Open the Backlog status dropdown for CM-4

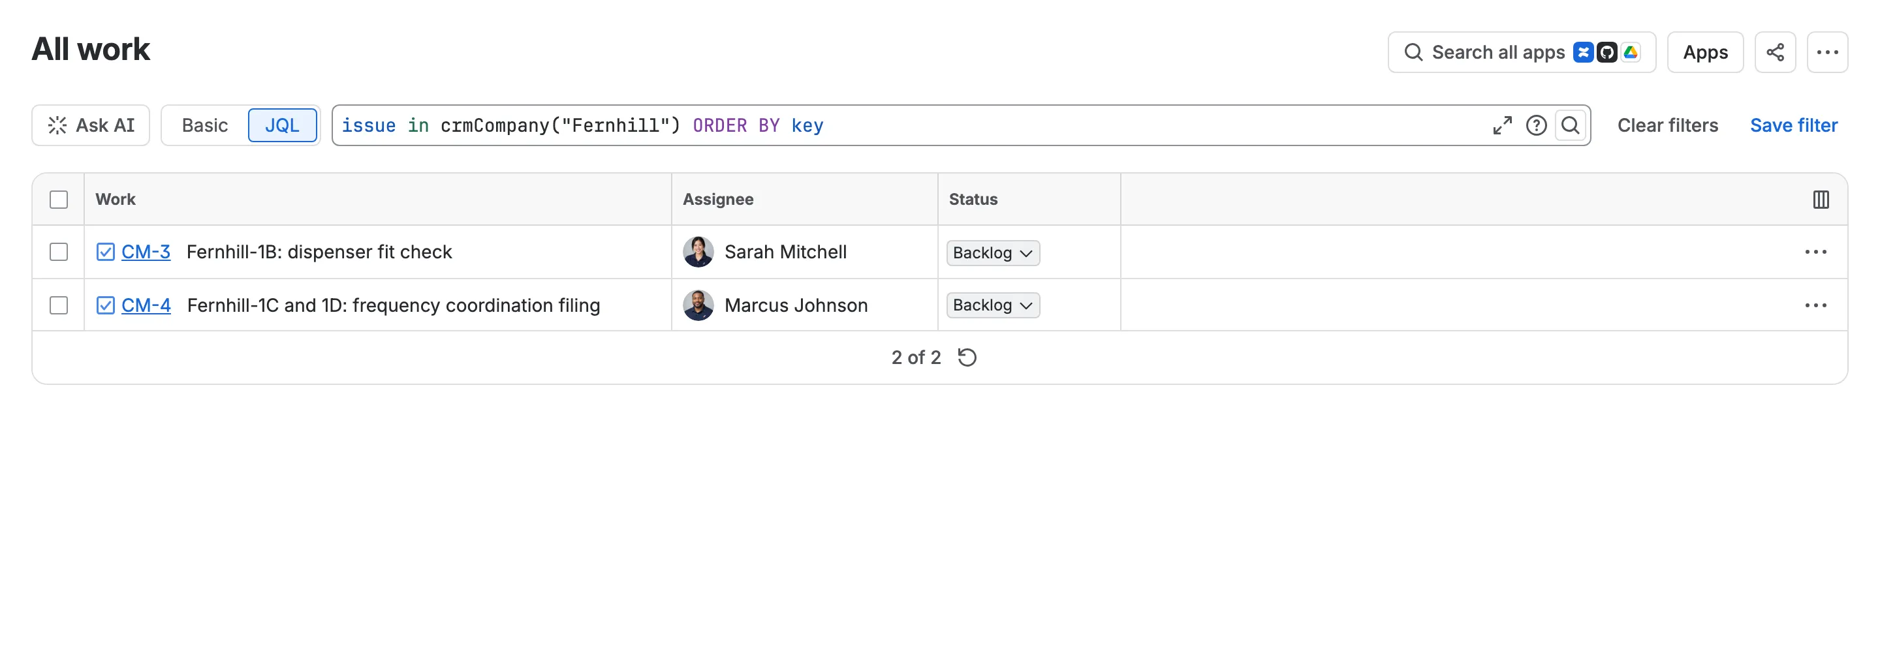click(x=992, y=305)
